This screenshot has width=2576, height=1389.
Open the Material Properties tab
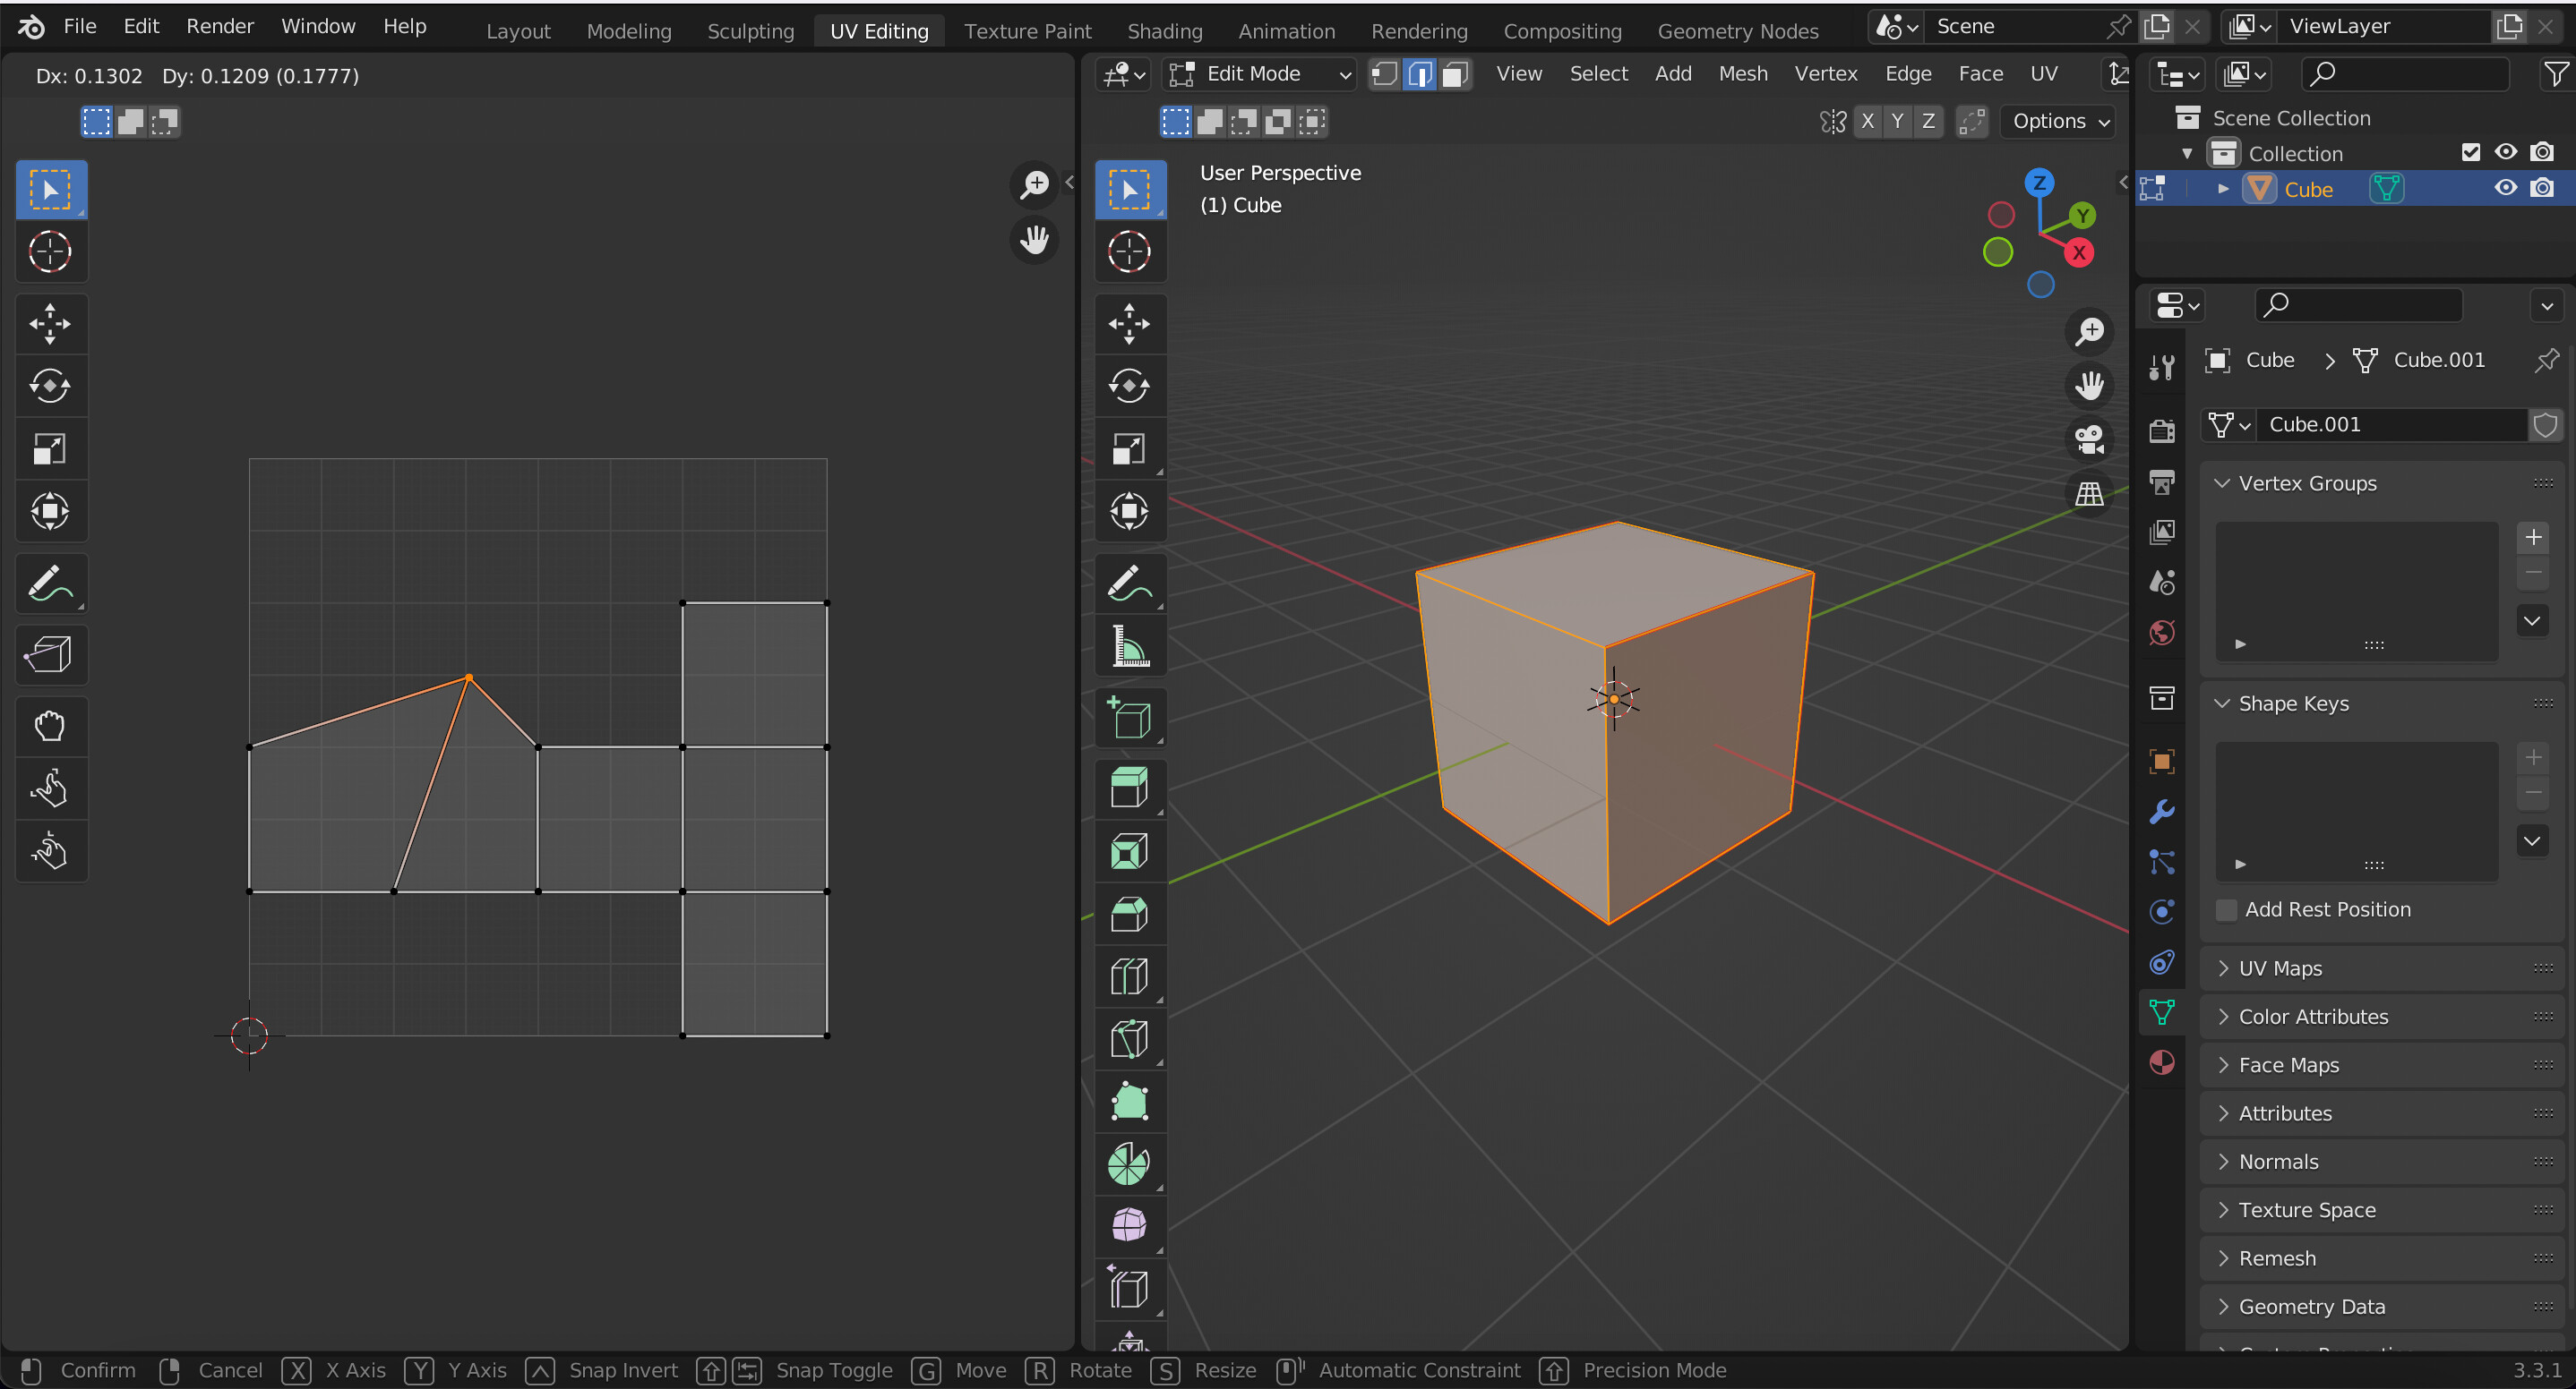click(2161, 1062)
